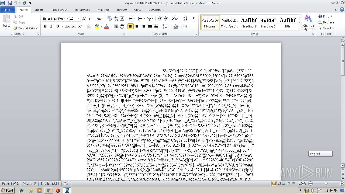Viewport: 345px width, 194px height.
Task: Switch to the Mailings tab
Action: click(x=103, y=10)
